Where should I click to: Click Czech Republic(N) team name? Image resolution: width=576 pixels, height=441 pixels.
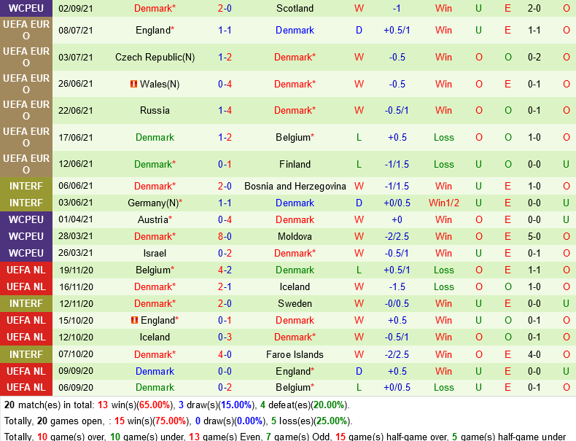click(x=155, y=58)
